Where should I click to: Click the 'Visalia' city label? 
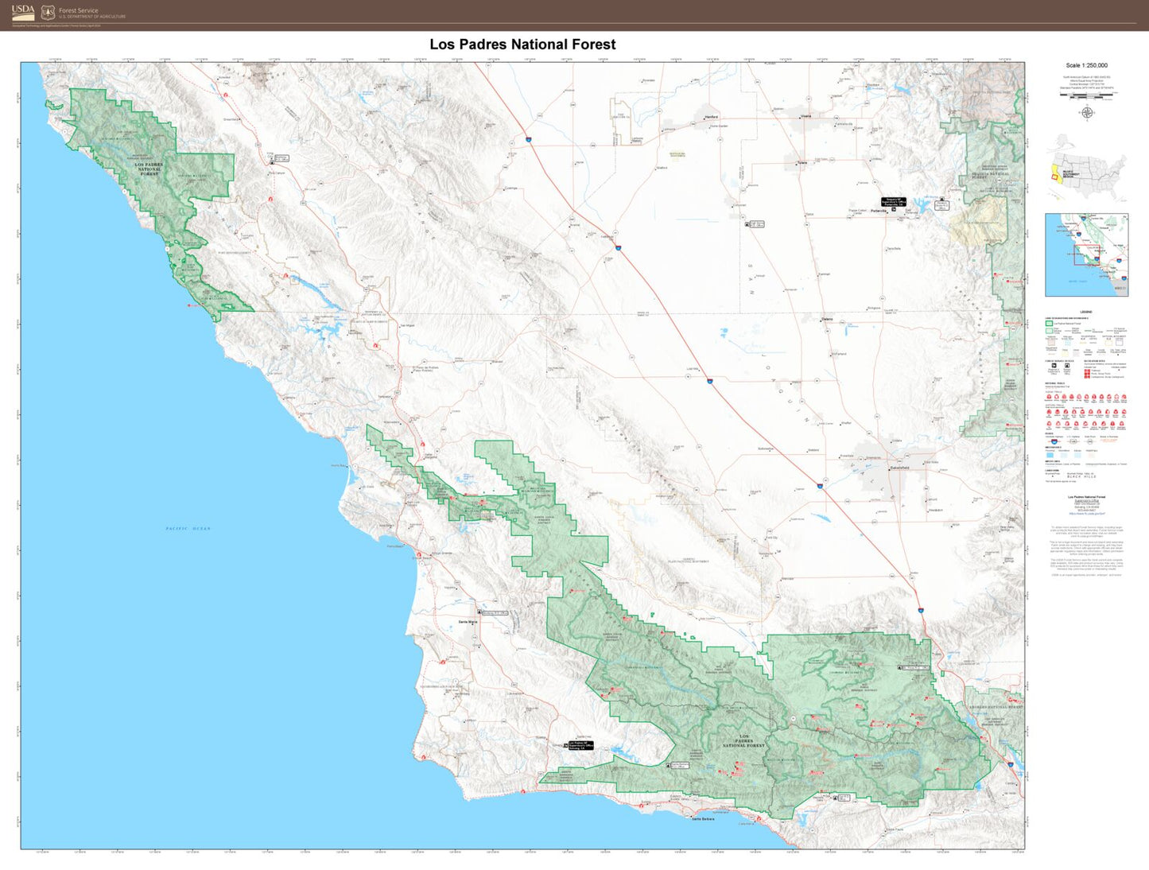point(805,116)
